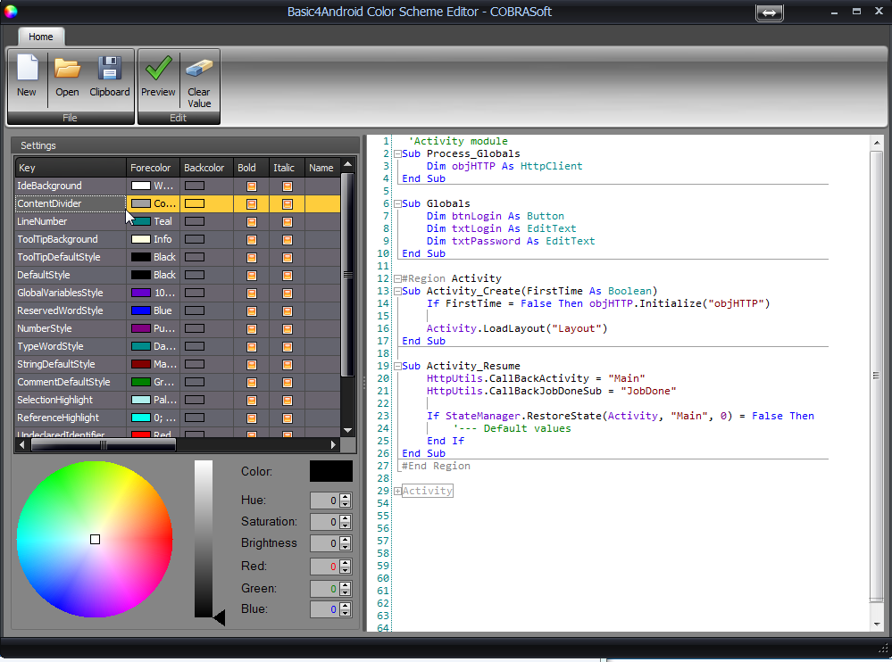The height and width of the screenshot is (662, 892).
Task: Click the Preview checkmark icon
Action: pos(158,69)
